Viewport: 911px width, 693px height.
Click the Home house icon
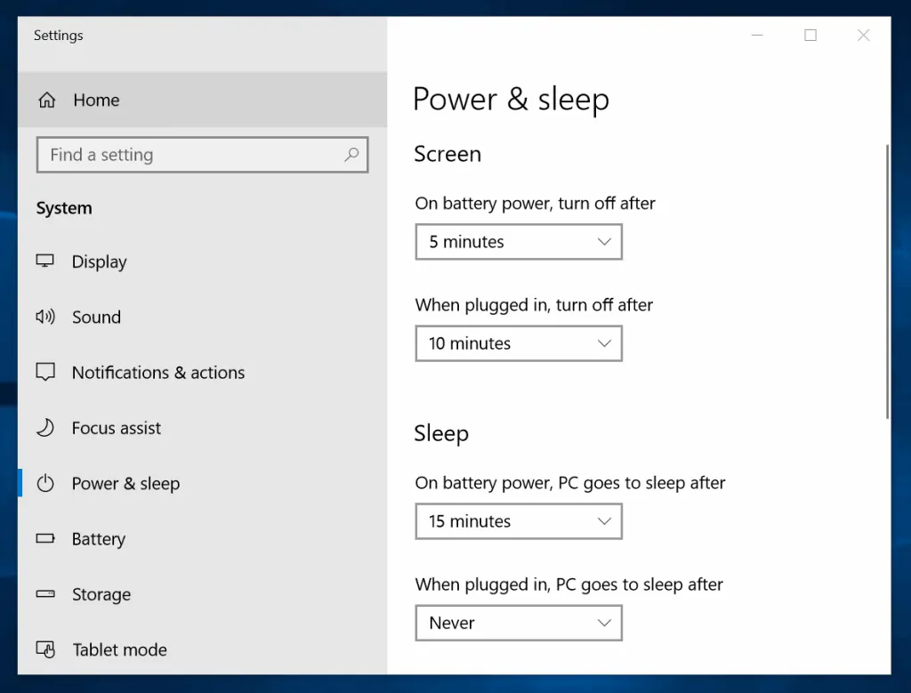[x=46, y=100]
